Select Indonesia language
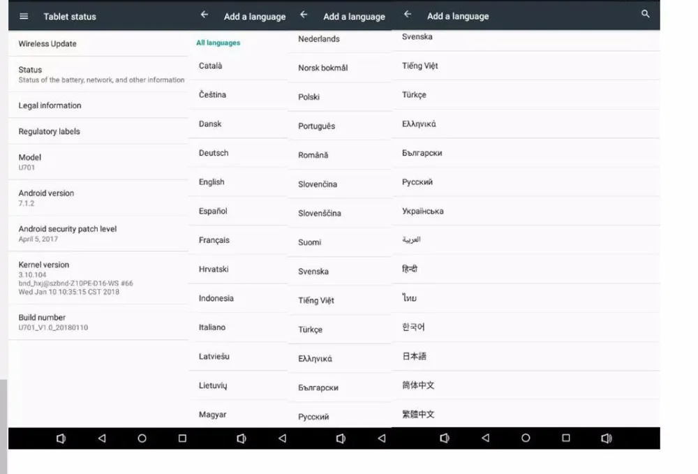The width and height of the screenshot is (698, 474). coord(238,298)
